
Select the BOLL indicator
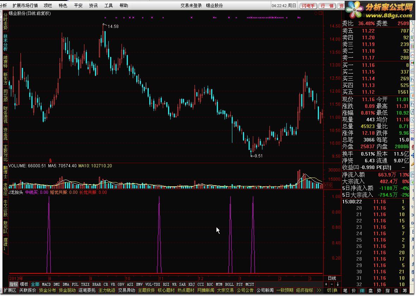click(x=229, y=284)
